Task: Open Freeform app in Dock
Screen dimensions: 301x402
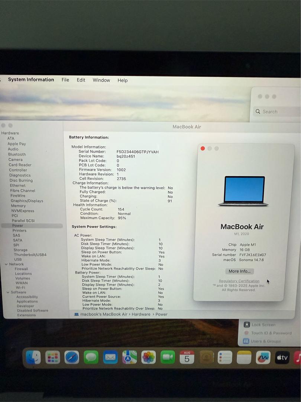Action: pos(263,357)
